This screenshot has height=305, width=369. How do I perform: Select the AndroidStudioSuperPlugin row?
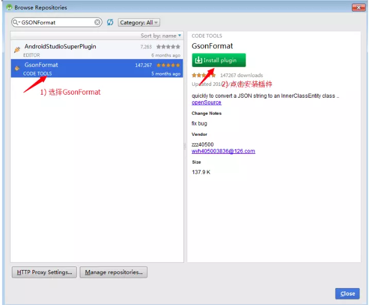tap(97, 50)
